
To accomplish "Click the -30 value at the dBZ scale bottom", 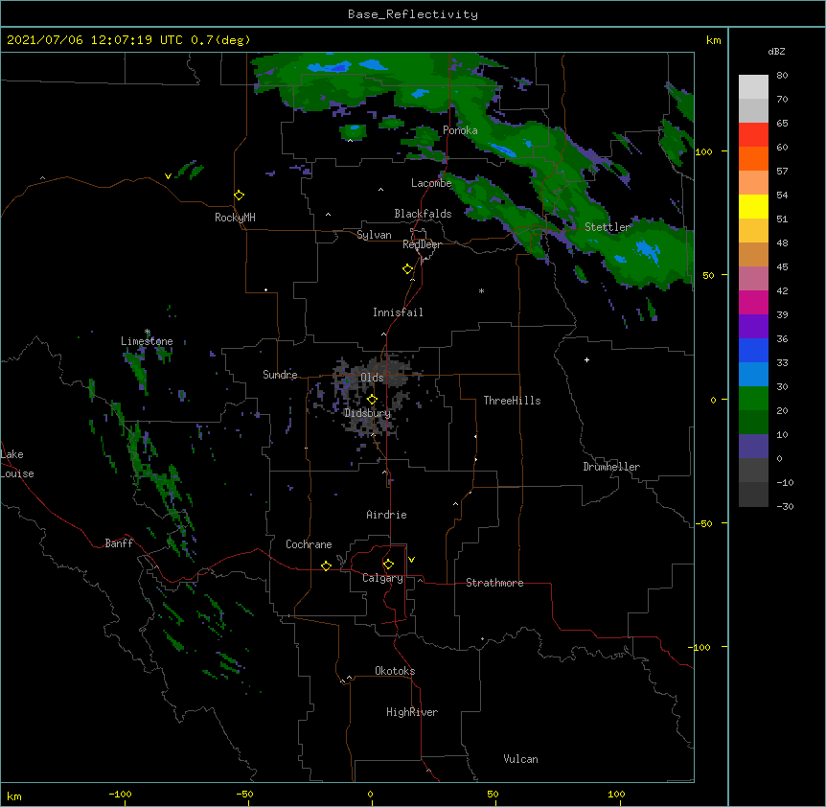I will 785,507.
